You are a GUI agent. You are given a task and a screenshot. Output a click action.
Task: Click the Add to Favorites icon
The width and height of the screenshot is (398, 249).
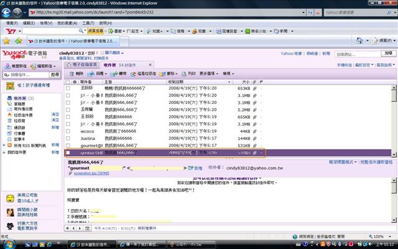click(18, 41)
